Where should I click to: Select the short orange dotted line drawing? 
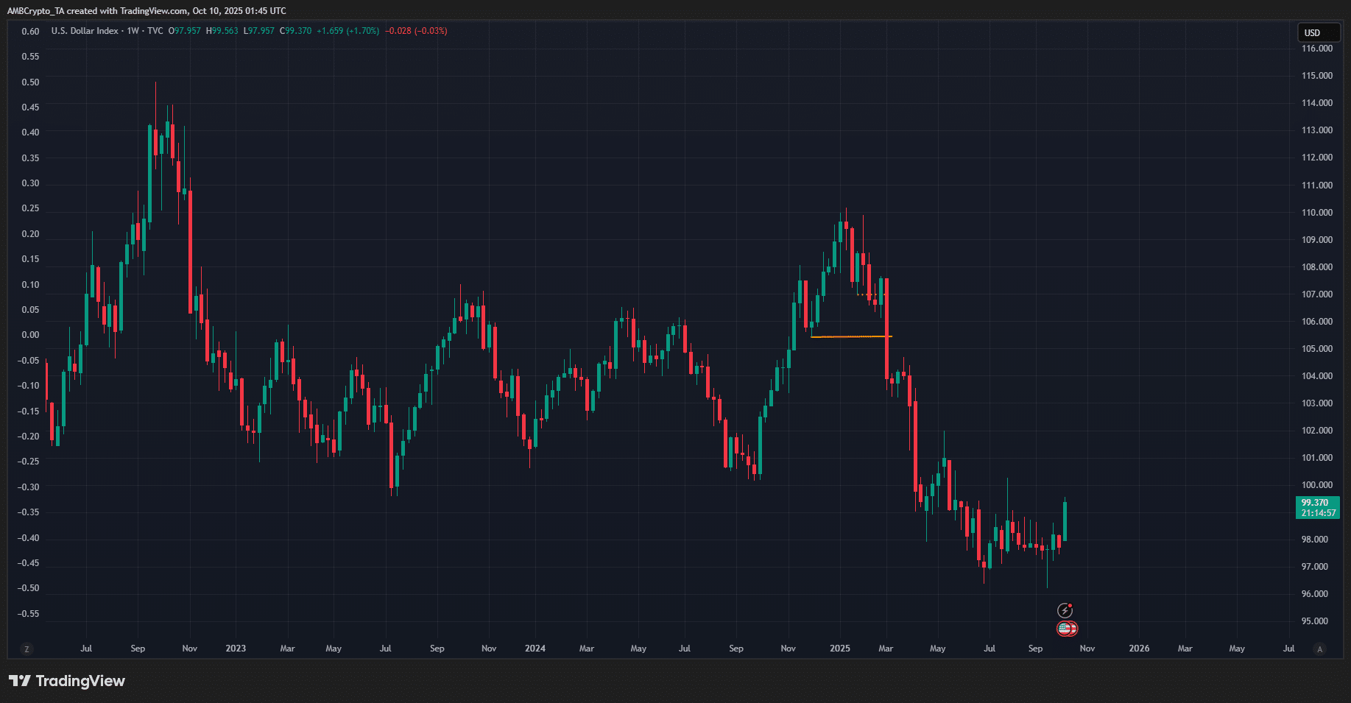(x=870, y=294)
